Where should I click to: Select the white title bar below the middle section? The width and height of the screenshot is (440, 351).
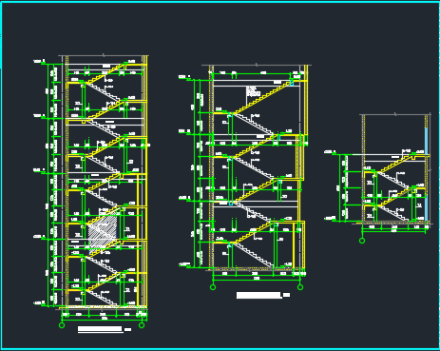pos(258,295)
